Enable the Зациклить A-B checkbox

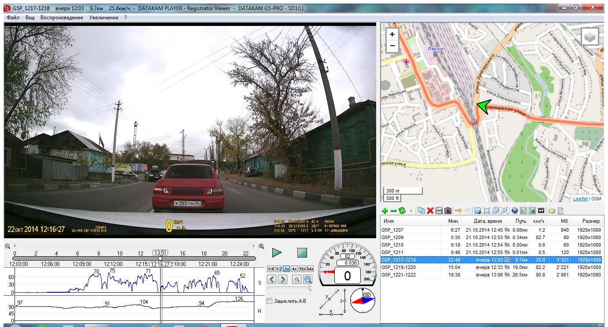point(270,301)
